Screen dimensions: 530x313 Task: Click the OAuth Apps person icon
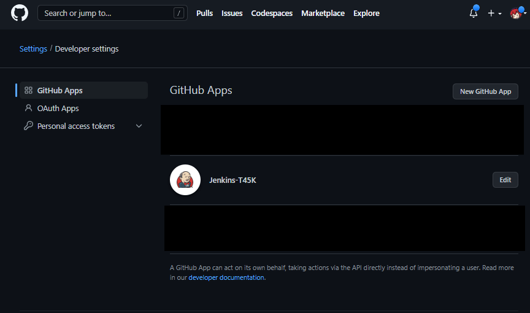pyautogui.click(x=28, y=108)
